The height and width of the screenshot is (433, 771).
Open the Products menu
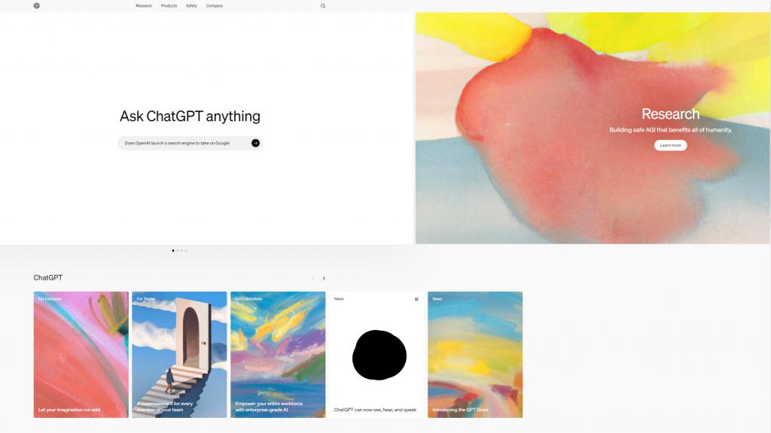(x=169, y=6)
